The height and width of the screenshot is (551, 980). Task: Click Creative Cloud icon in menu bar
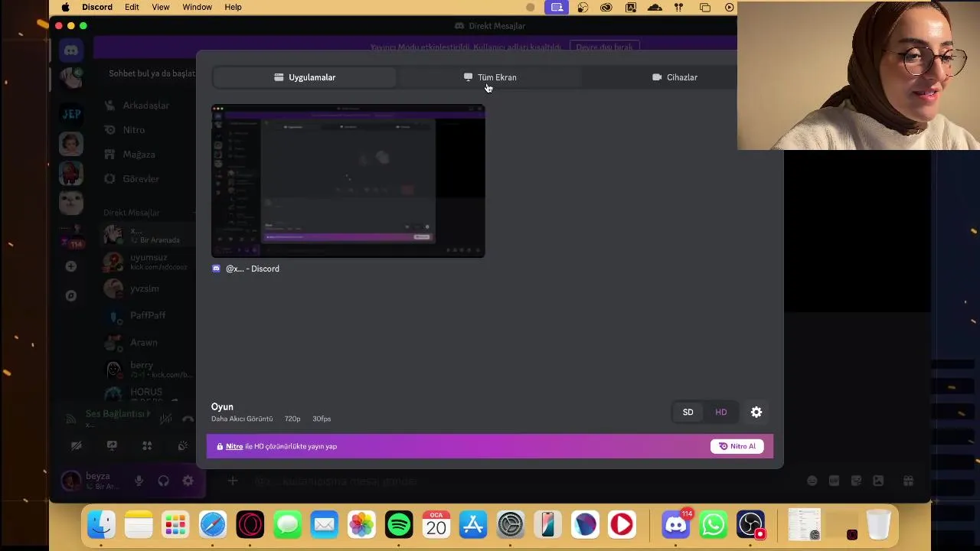[606, 7]
